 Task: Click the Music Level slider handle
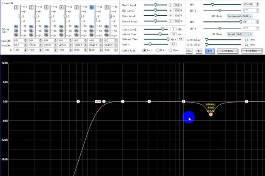coord(155,5)
